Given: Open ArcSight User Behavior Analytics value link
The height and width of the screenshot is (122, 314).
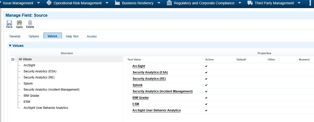Looking at the screenshot, I should 156,110.
